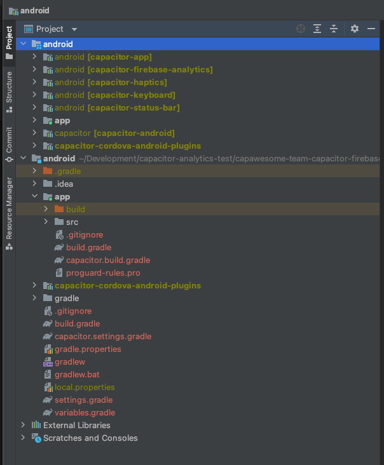Select proguard-rules.pro file name
Viewport: 384px width, 465px height.
pos(103,273)
